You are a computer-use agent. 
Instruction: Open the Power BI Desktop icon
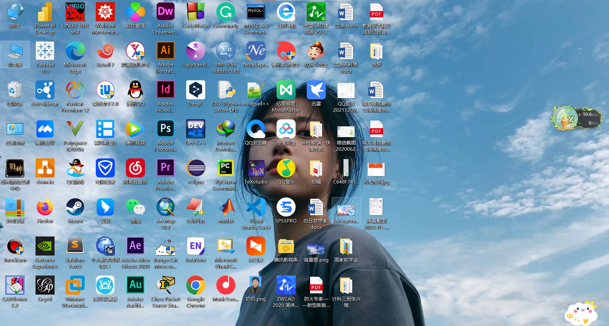45,12
